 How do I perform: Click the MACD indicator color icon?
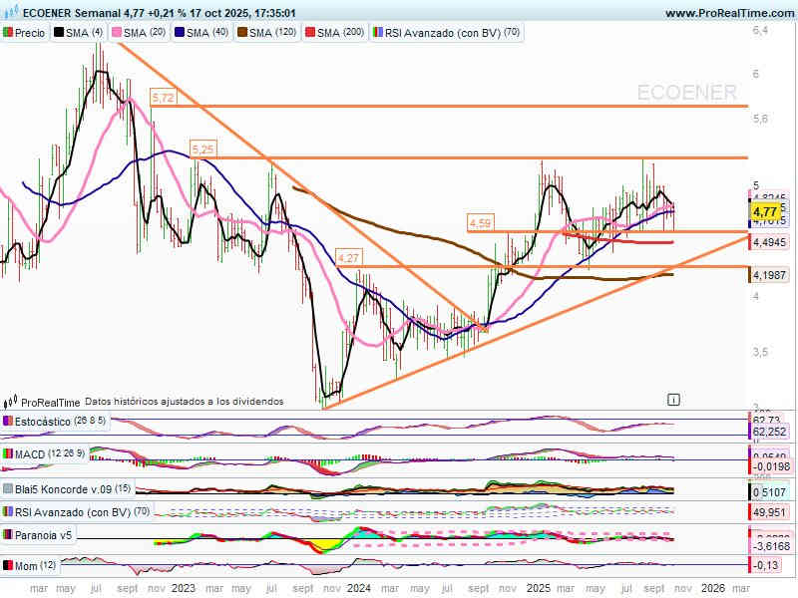point(8,454)
